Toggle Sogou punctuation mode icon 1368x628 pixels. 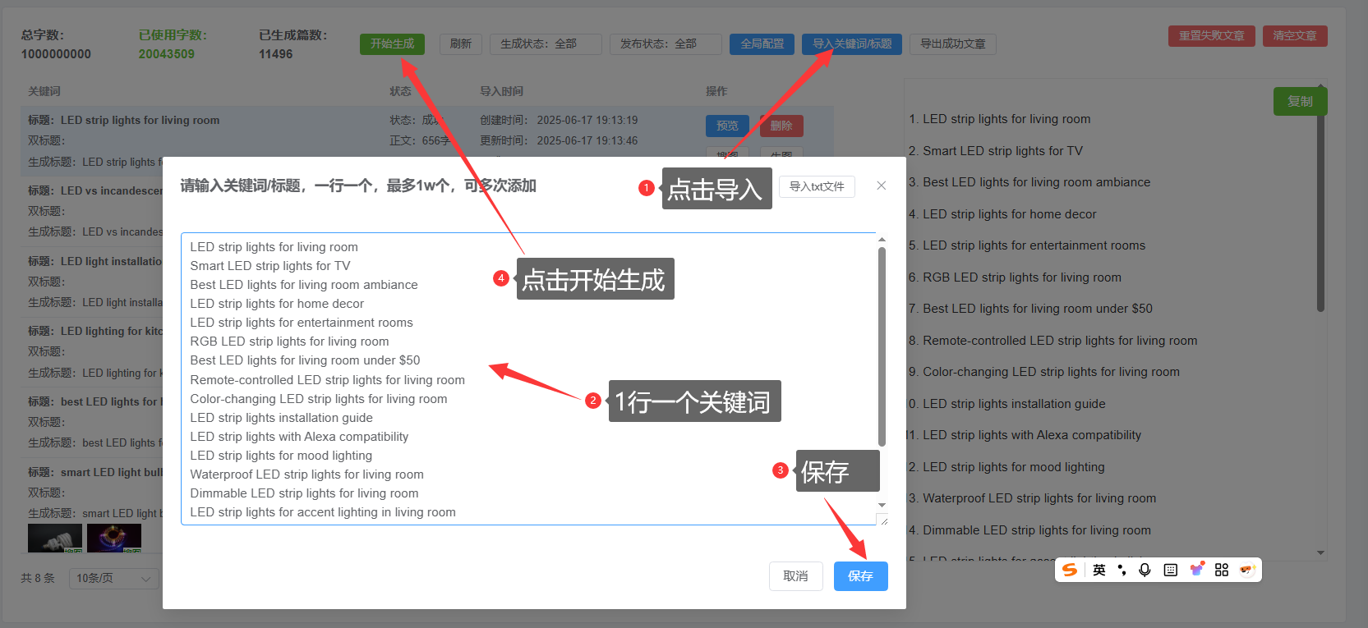[1122, 570]
